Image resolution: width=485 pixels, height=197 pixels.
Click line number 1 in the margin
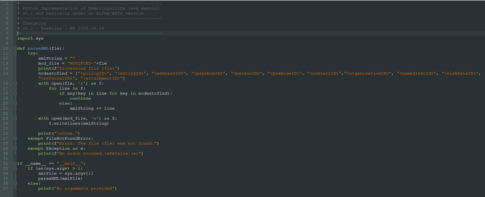pyautogui.click(x=6, y=3)
